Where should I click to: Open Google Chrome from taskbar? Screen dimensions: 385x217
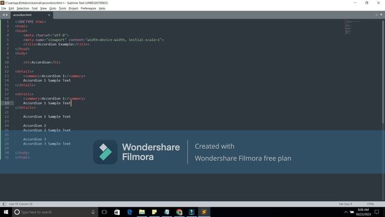[179, 212]
